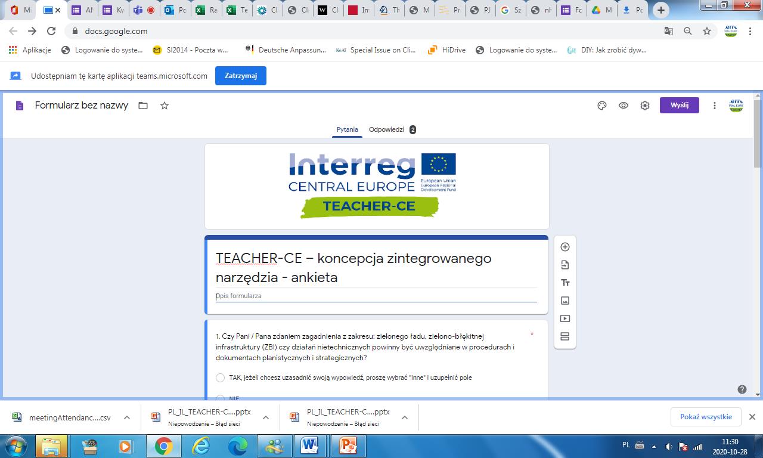Go back in browser history
Image resolution: width=763 pixels, height=458 pixels.
tap(13, 31)
